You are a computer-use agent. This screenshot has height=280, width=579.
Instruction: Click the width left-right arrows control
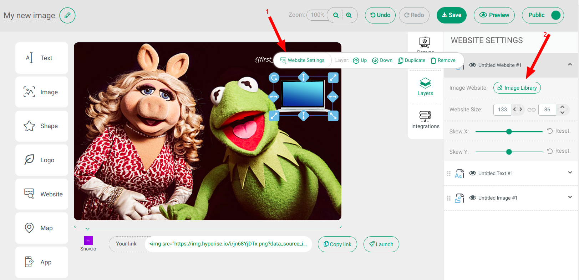(x=518, y=110)
